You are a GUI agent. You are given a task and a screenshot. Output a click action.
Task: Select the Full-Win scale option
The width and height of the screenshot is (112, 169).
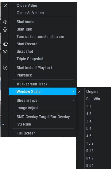click(x=93, y=99)
